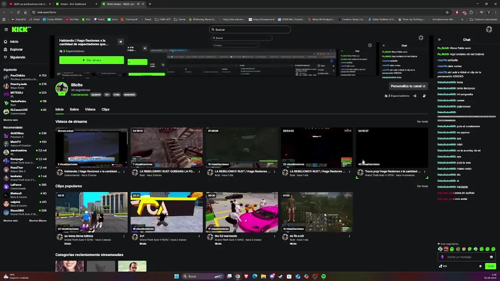Open emoji picker in chat input
The height and width of the screenshot is (281, 500).
[x=491, y=257]
